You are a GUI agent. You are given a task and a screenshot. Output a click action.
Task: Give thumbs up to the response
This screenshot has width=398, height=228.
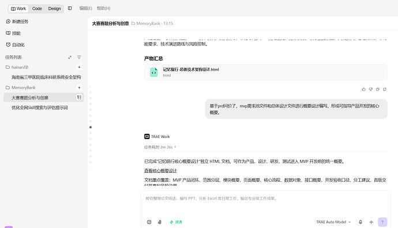coord(364,89)
